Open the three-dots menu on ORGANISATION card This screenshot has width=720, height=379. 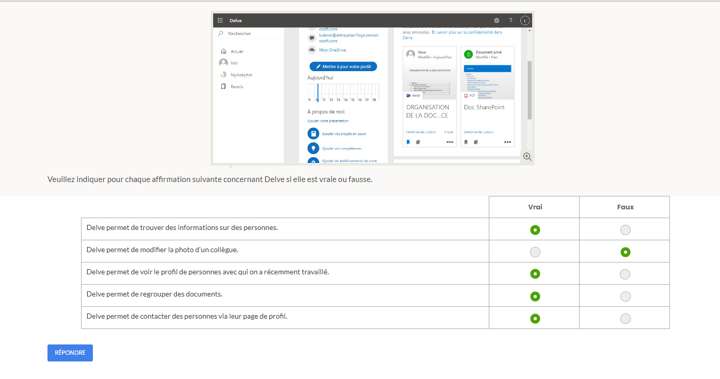450,142
